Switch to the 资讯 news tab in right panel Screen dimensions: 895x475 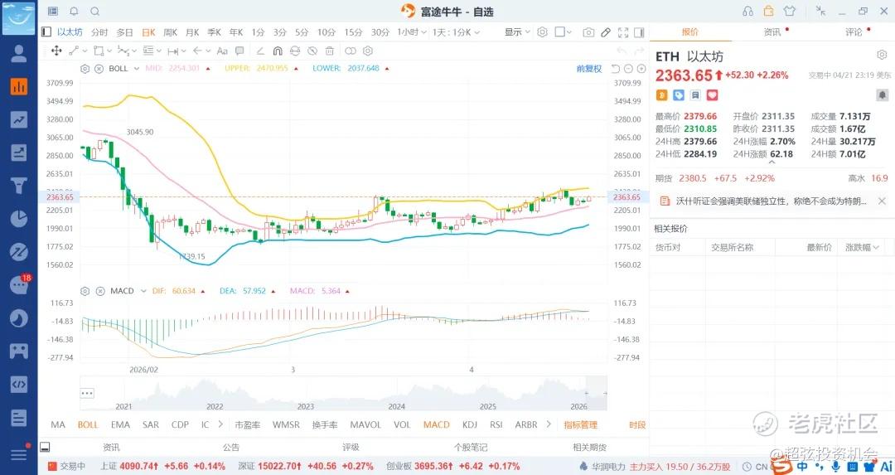772,32
